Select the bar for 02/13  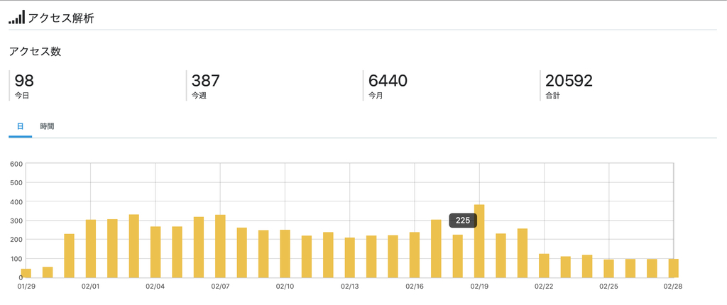pos(350,257)
